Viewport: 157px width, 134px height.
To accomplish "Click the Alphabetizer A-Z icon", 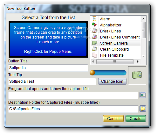I will point(94,25).
